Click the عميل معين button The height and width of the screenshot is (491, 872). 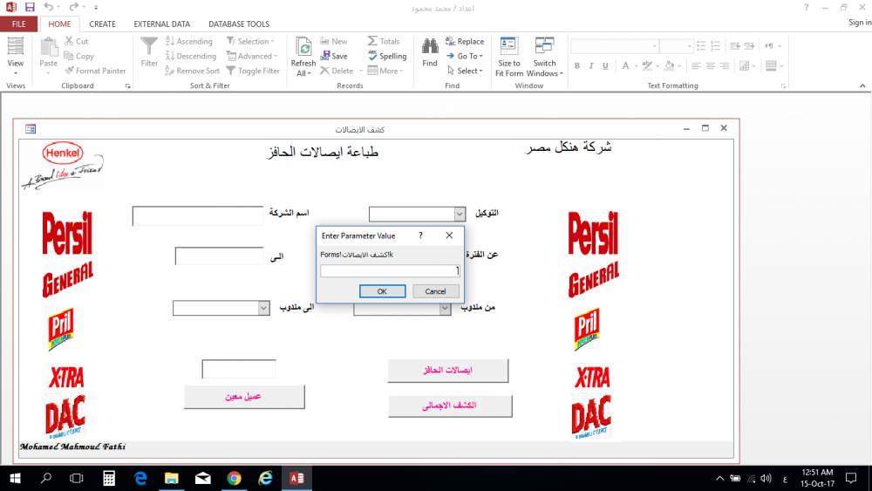(244, 397)
